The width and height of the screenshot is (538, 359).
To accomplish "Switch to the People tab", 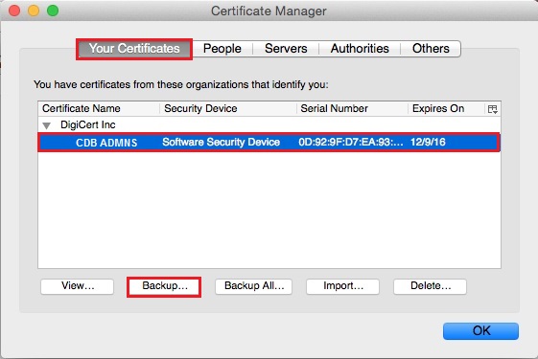I will (x=222, y=49).
